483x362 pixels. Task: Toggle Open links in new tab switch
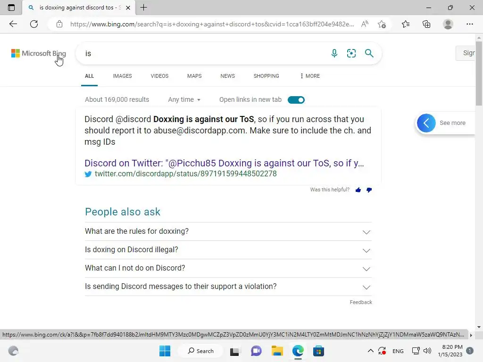(x=296, y=100)
